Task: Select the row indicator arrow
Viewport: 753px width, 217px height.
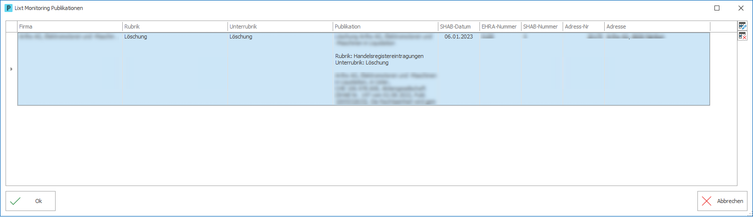Action: click(x=12, y=69)
